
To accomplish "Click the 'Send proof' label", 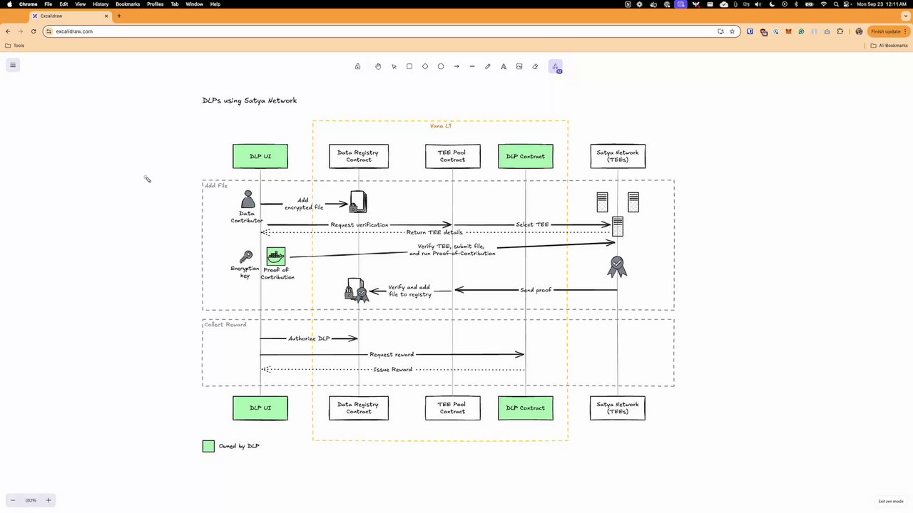I will pyautogui.click(x=536, y=290).
